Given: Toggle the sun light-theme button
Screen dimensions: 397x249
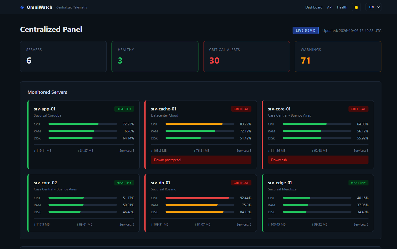Looking at the screenshot, I should click(x=356, y=7).
